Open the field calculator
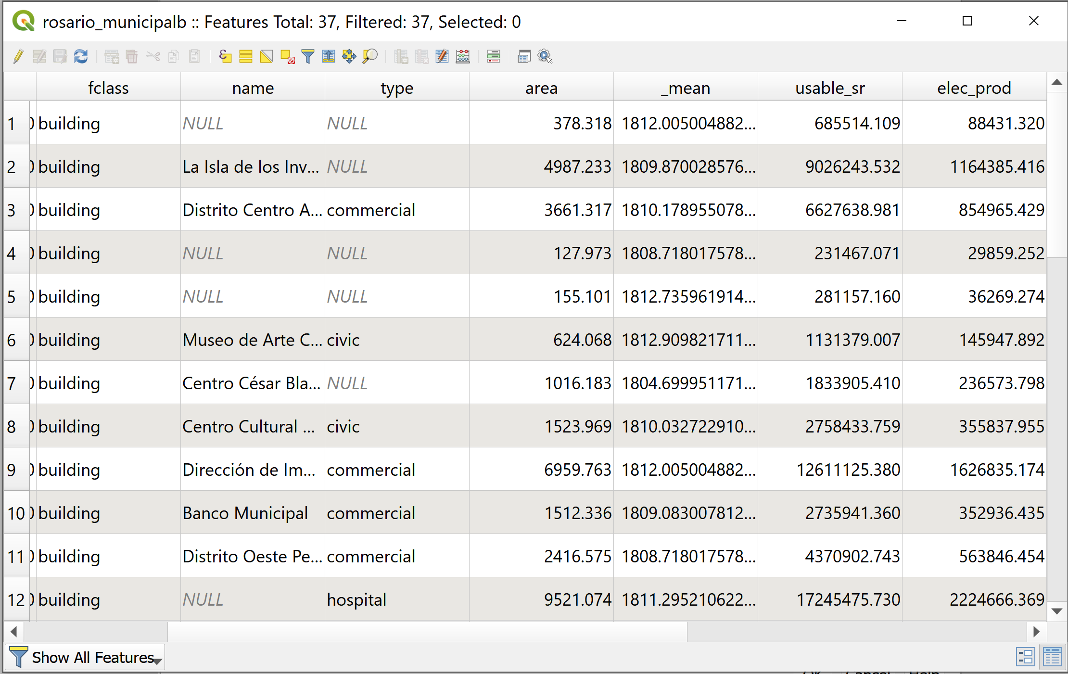Image resolution: width=1068 pixels, height=674 pixels. (x=442, y=57)
